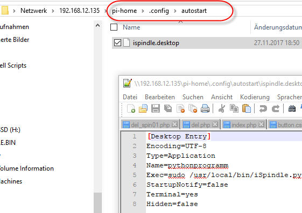Image resolution: width=302 pixels, height=213 pixels.
Task: Expand the chevron after .config breadcrumb
Action: (175, 11)
